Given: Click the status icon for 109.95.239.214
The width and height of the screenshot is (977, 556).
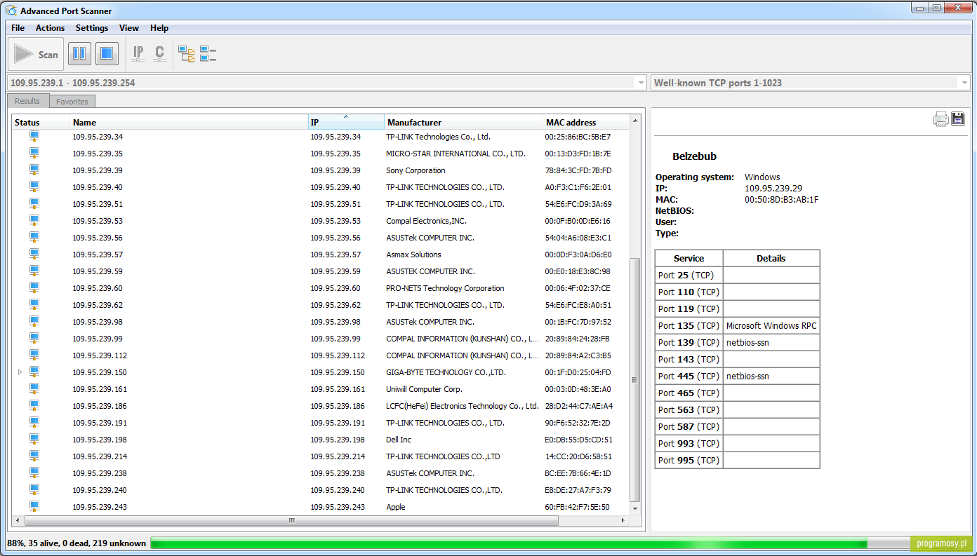Looking at the screenshot, I should 34,456.
